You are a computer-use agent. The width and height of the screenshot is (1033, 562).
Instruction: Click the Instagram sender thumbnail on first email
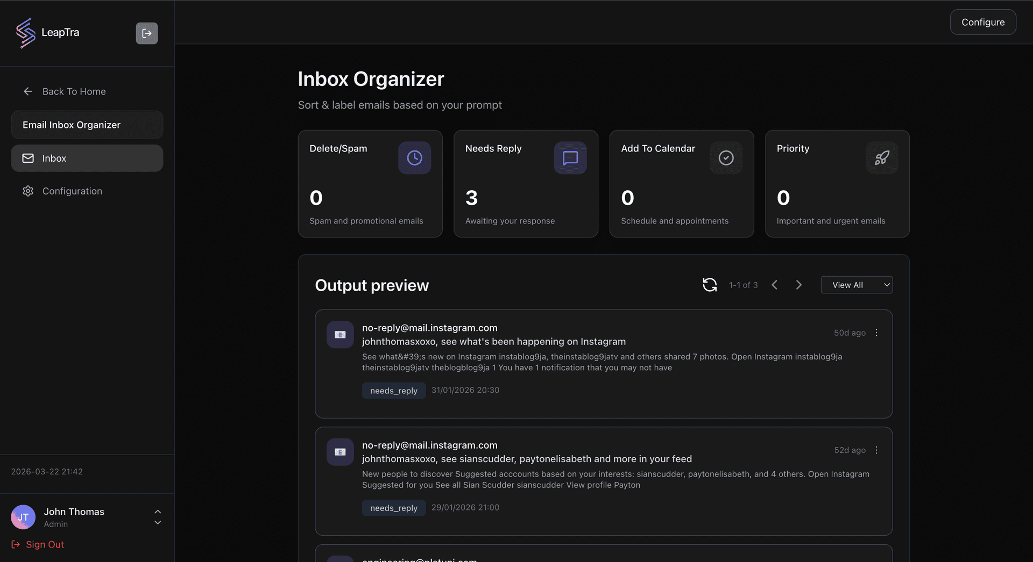(x=339, y=334)
